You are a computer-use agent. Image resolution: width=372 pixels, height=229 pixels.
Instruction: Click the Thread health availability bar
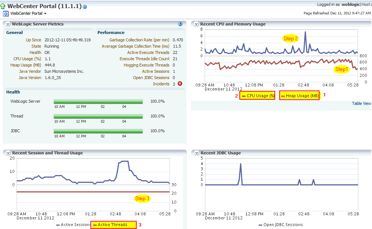98,116
